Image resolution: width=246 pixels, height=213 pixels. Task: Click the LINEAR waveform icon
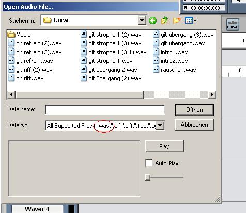233,25
